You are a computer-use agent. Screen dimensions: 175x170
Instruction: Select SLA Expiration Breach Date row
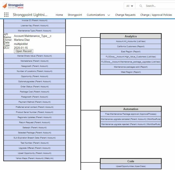[35, 138]
